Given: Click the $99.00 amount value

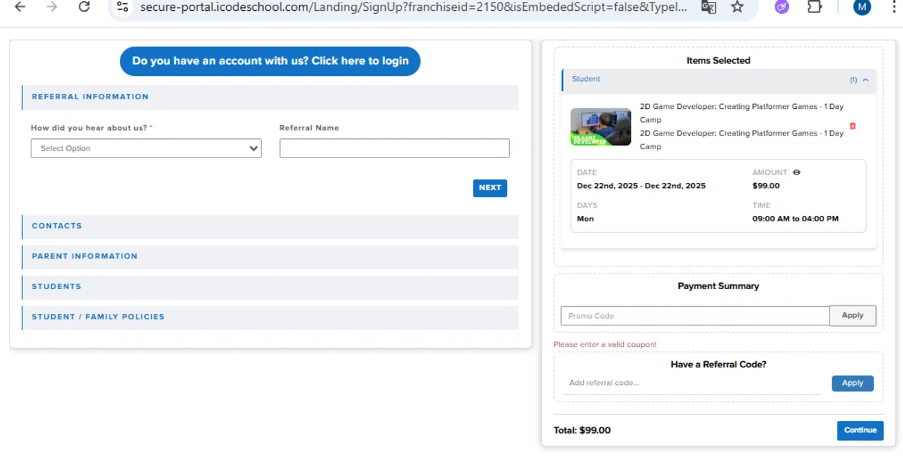Looking at the screenshot, I should click(x=766, y=186).
